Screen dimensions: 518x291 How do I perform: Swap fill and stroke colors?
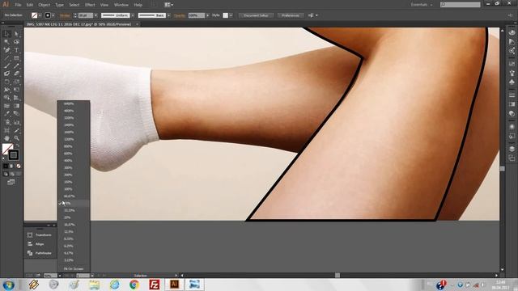17,145
